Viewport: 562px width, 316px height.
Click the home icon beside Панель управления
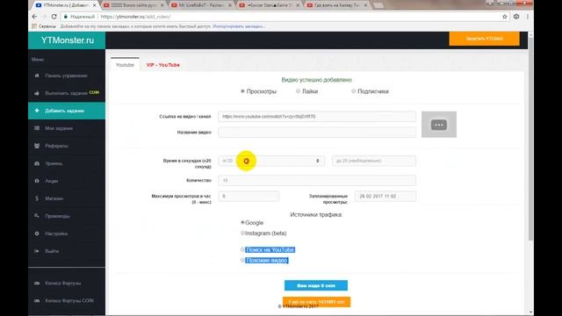pyautogui.click(x=37, y=75)
